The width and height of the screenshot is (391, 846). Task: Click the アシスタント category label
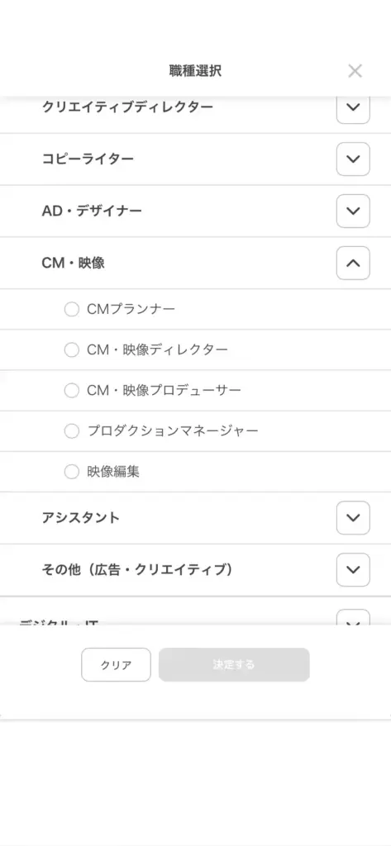point(80,518)
